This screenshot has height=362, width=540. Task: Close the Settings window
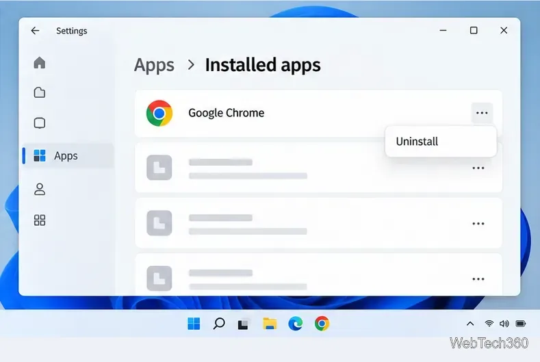504,31
